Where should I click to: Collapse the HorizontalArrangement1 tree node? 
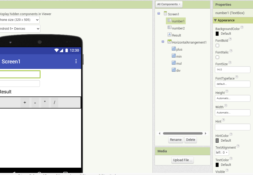click(163, 42)
